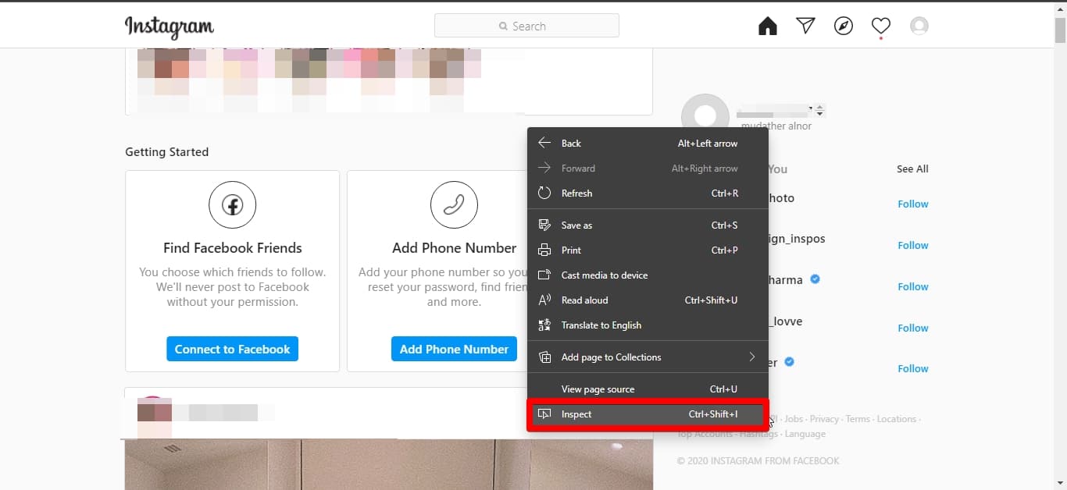
Task: Click the Save as icon in context menu
Action: coord(545,225)
